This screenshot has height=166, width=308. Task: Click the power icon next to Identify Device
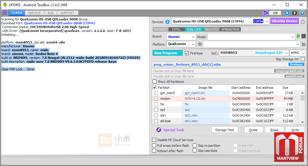[303, 22]
